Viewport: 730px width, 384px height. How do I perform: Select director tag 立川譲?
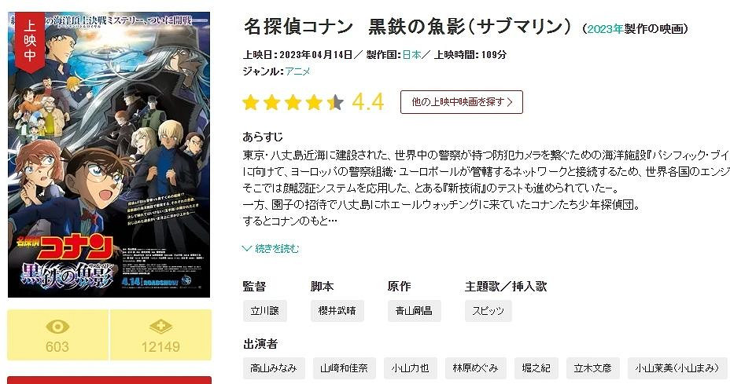click(x=264, y=311)
